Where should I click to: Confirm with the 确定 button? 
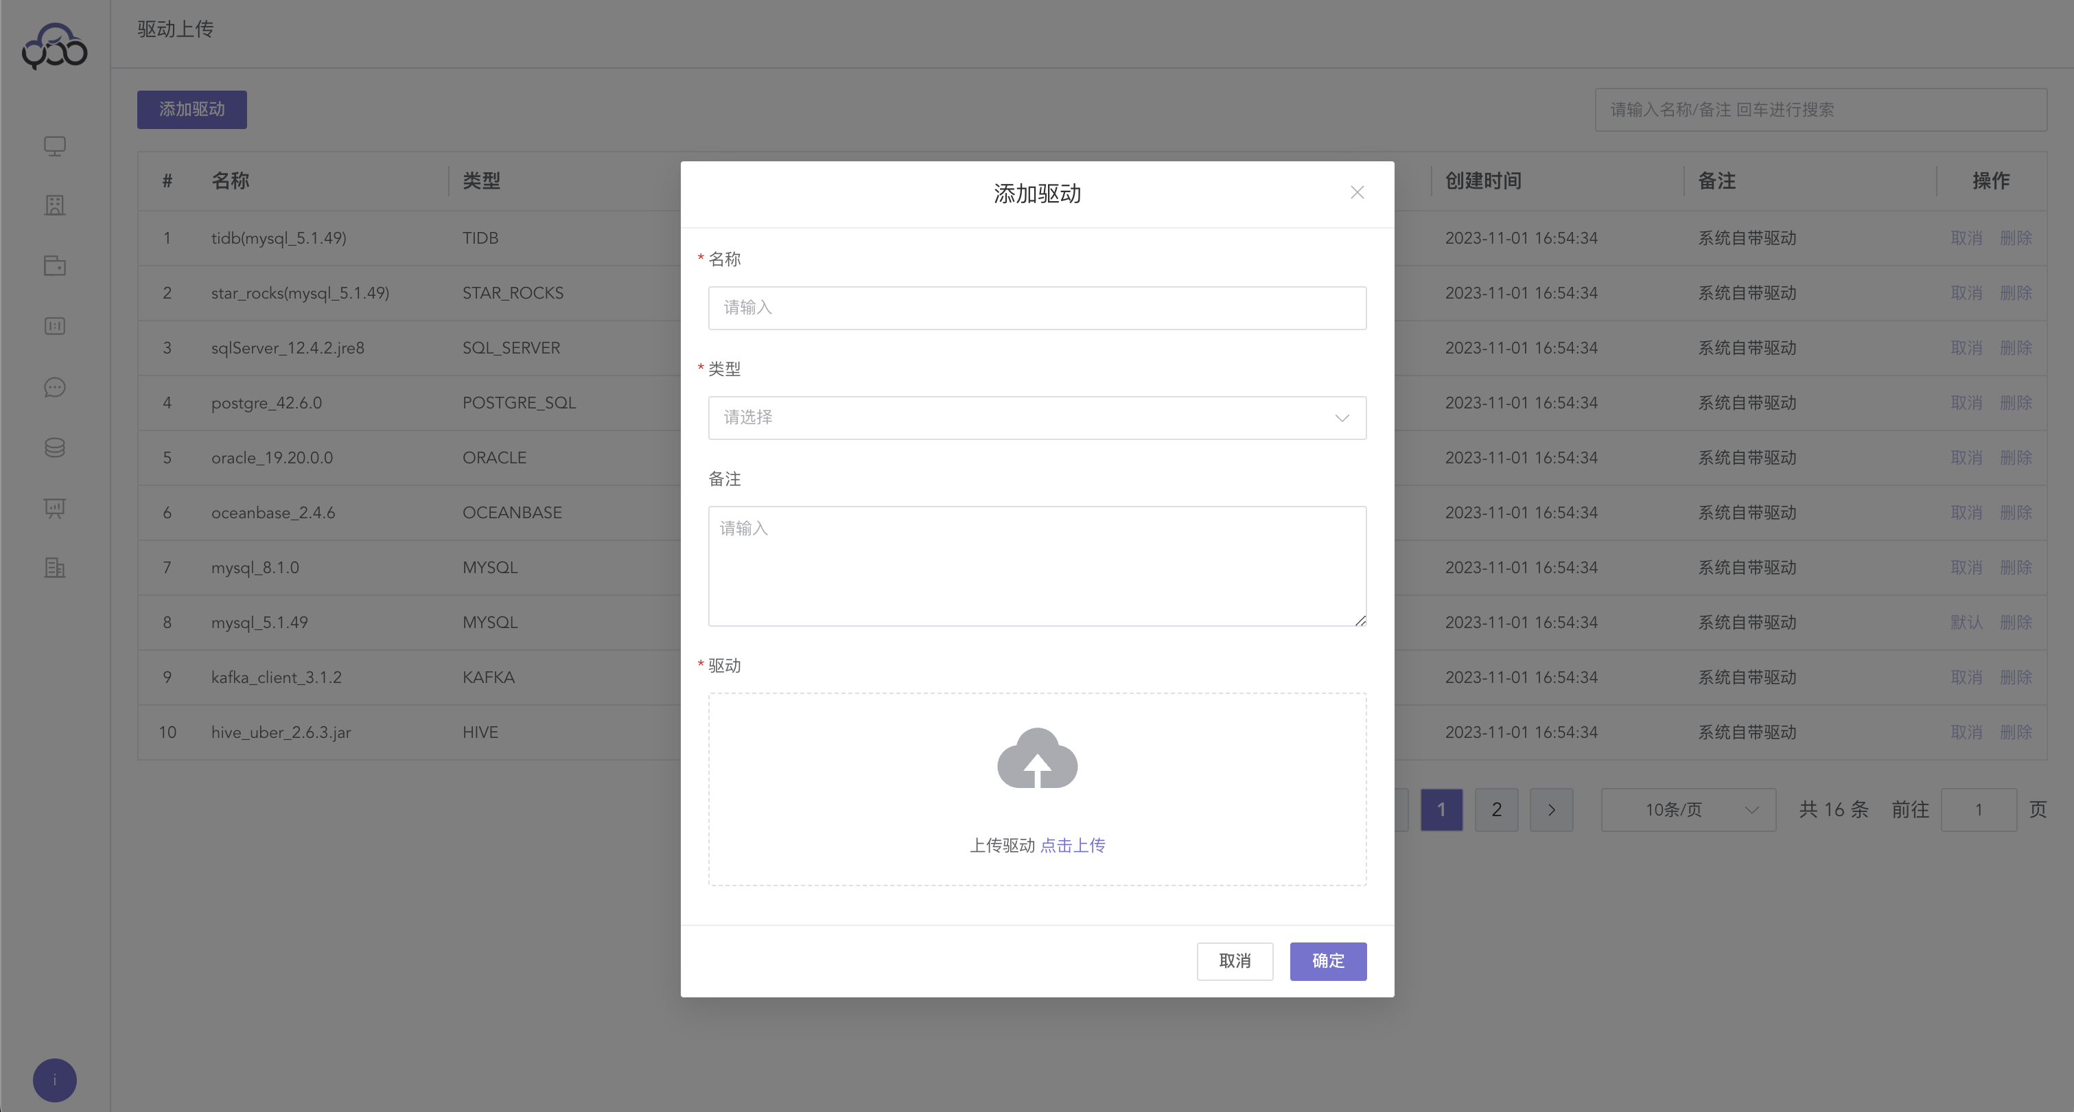point(1329,962)
